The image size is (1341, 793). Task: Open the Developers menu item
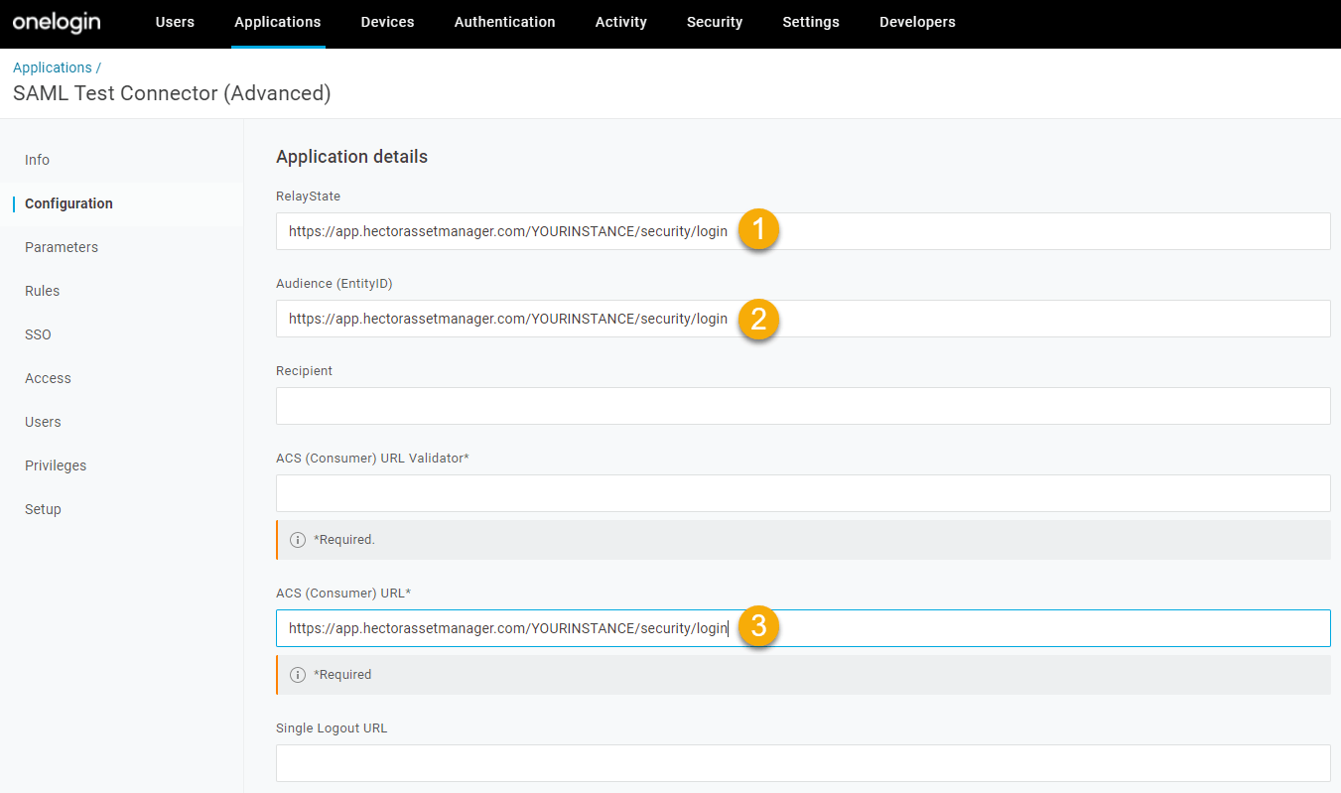click(916, 22)
